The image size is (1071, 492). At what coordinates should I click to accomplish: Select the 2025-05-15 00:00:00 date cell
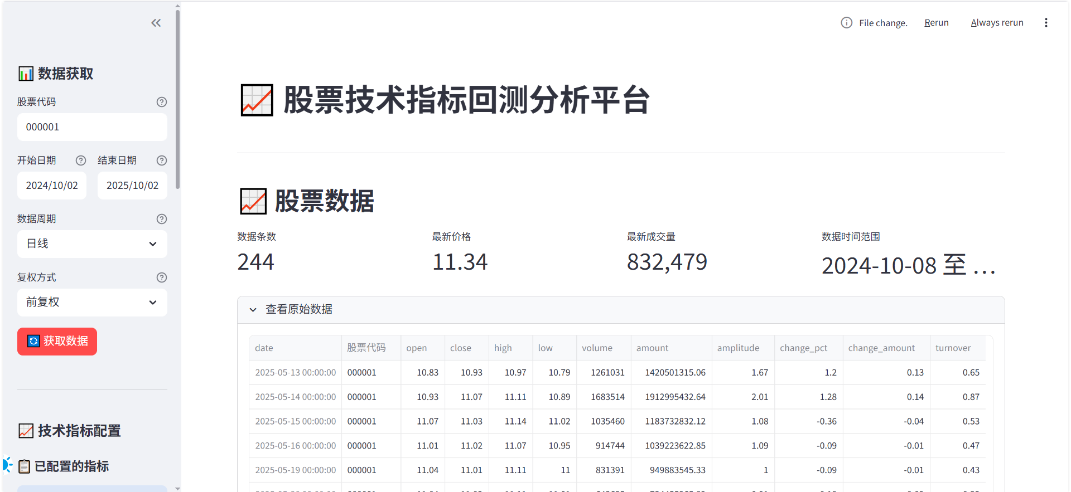pos(295,421)
